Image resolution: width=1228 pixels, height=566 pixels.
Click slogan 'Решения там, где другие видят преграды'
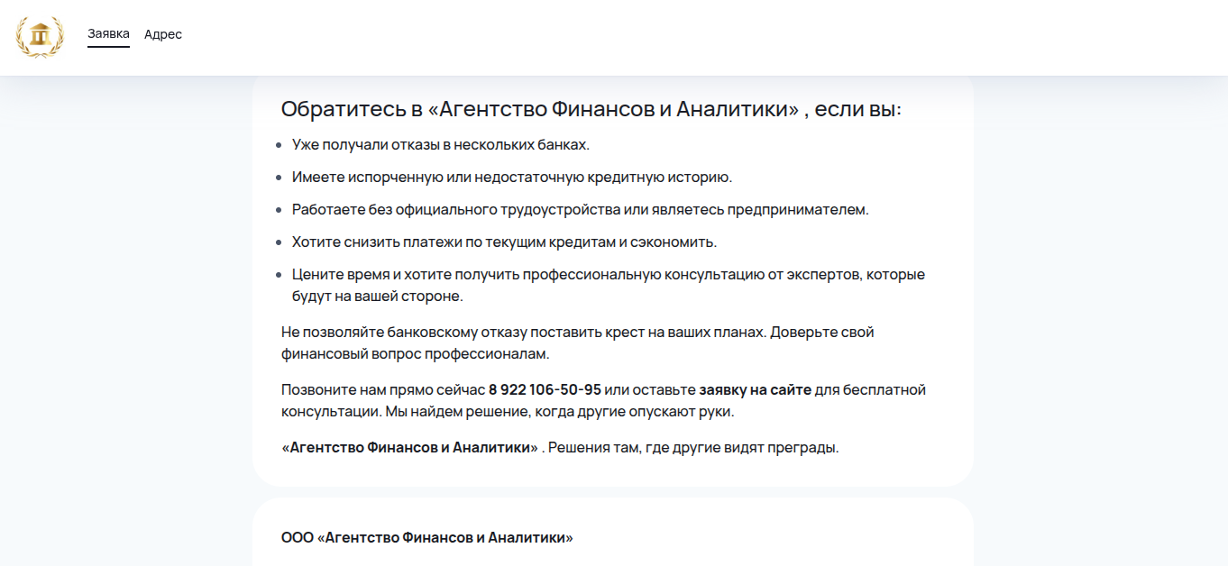coord(693,448)
